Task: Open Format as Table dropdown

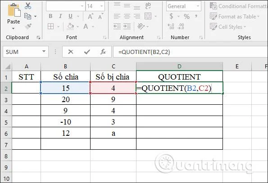Action: (x=235, y=17)
